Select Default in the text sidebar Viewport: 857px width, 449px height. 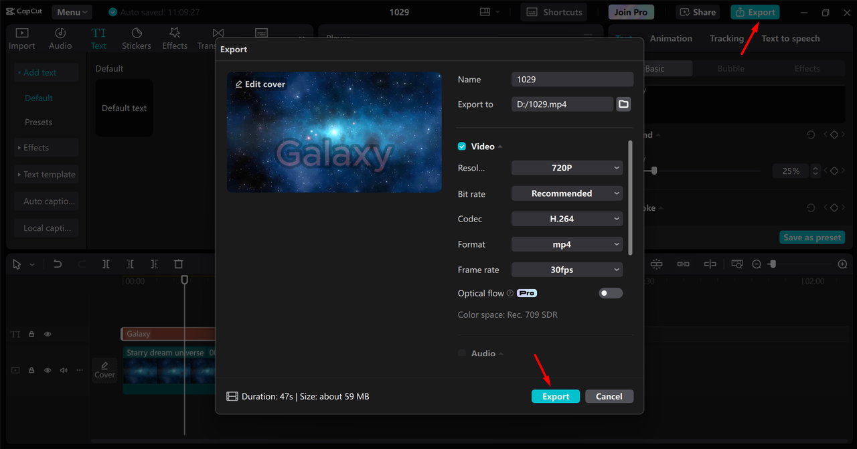pos(38,98)
